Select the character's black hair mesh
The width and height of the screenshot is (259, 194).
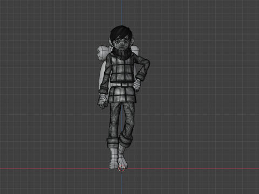(x=121, y=33)
